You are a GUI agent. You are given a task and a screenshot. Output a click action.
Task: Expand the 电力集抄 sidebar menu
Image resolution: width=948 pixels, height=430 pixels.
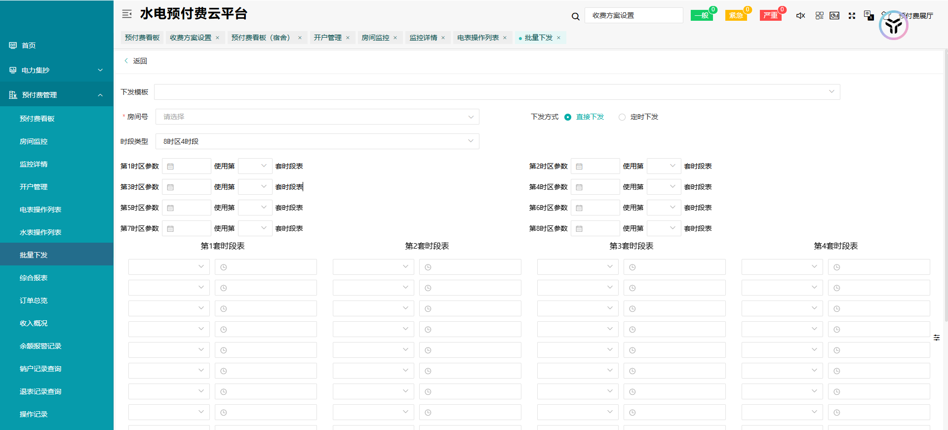click(56, 70)
